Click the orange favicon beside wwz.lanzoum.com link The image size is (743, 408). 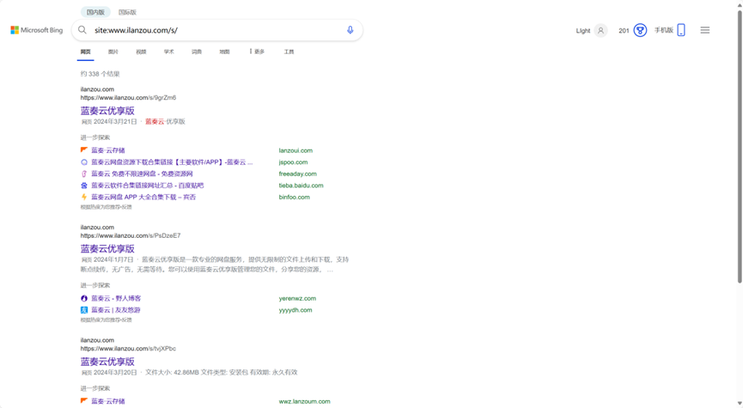(x=84, y=401)
